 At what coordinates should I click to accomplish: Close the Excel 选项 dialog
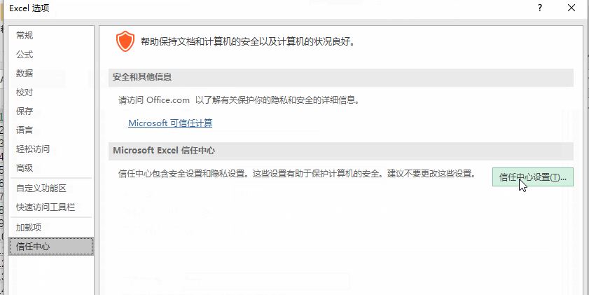(571, 8)
